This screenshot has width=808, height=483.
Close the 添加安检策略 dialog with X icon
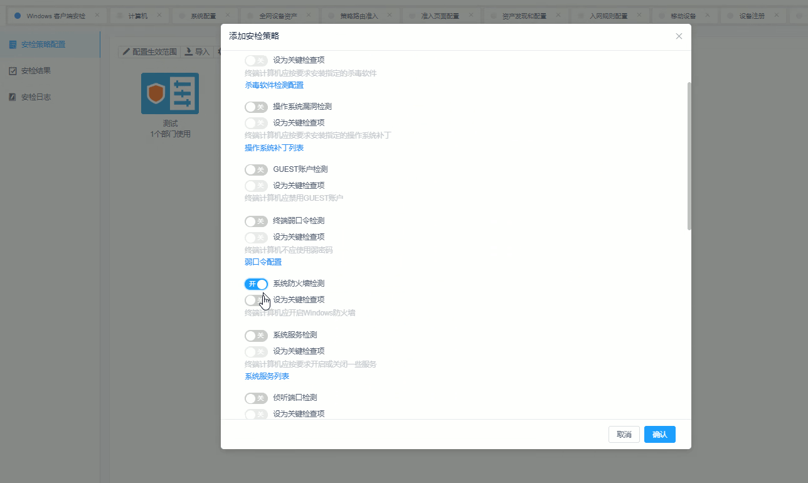pos(679,36)
